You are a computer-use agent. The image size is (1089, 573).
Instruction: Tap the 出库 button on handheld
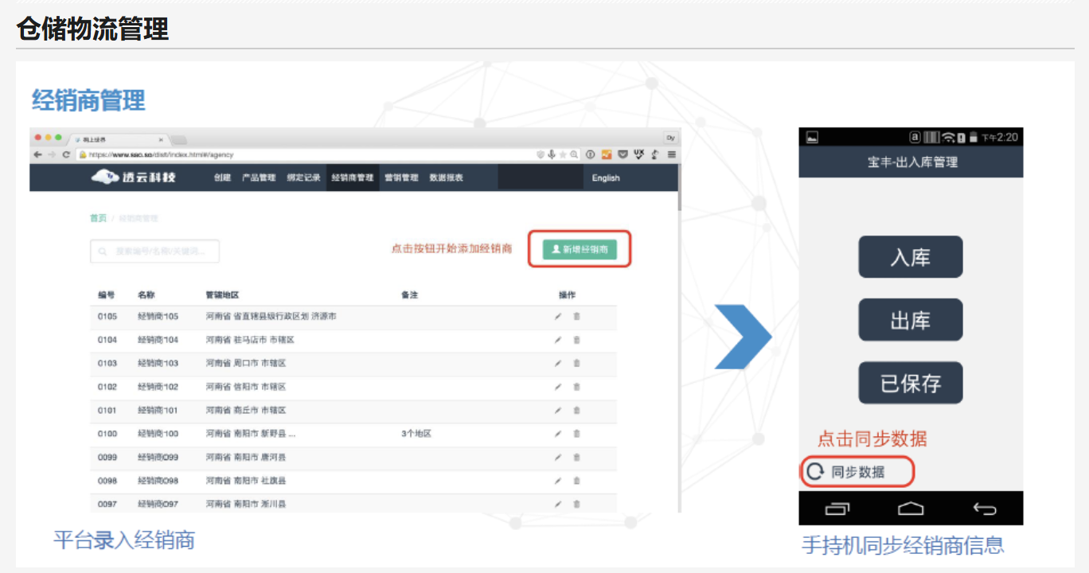pos(910,320)
